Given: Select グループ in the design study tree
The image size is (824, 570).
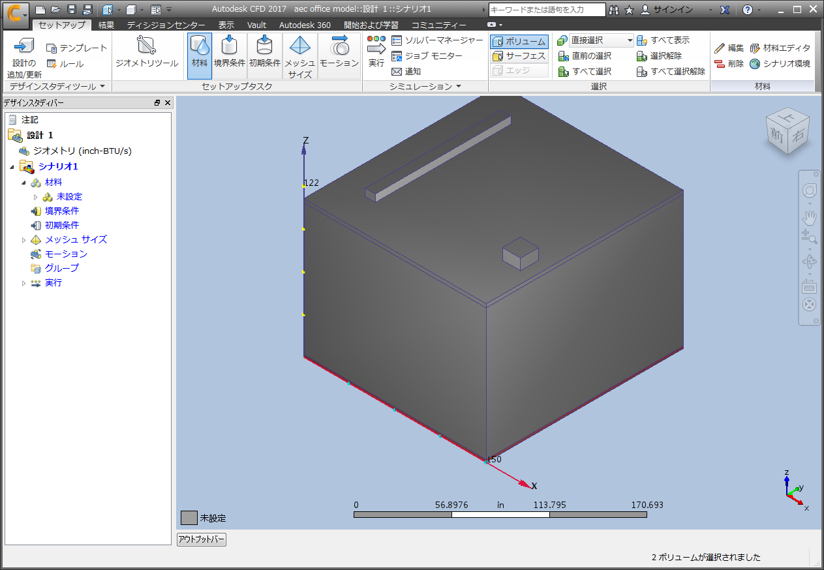Looking at the screenshot, I should coord(61,269).
